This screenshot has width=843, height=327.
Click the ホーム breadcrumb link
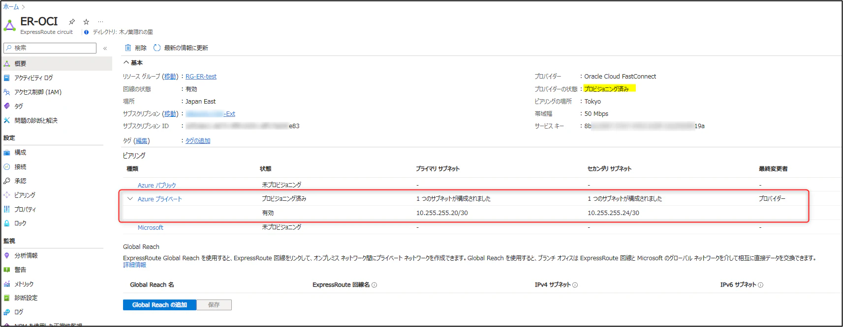[x=11, y=7]
